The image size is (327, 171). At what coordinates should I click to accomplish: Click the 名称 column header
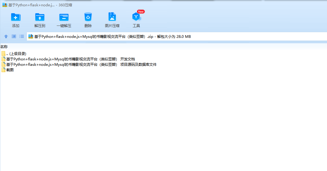pyautogui.click(x=4, y=47)
